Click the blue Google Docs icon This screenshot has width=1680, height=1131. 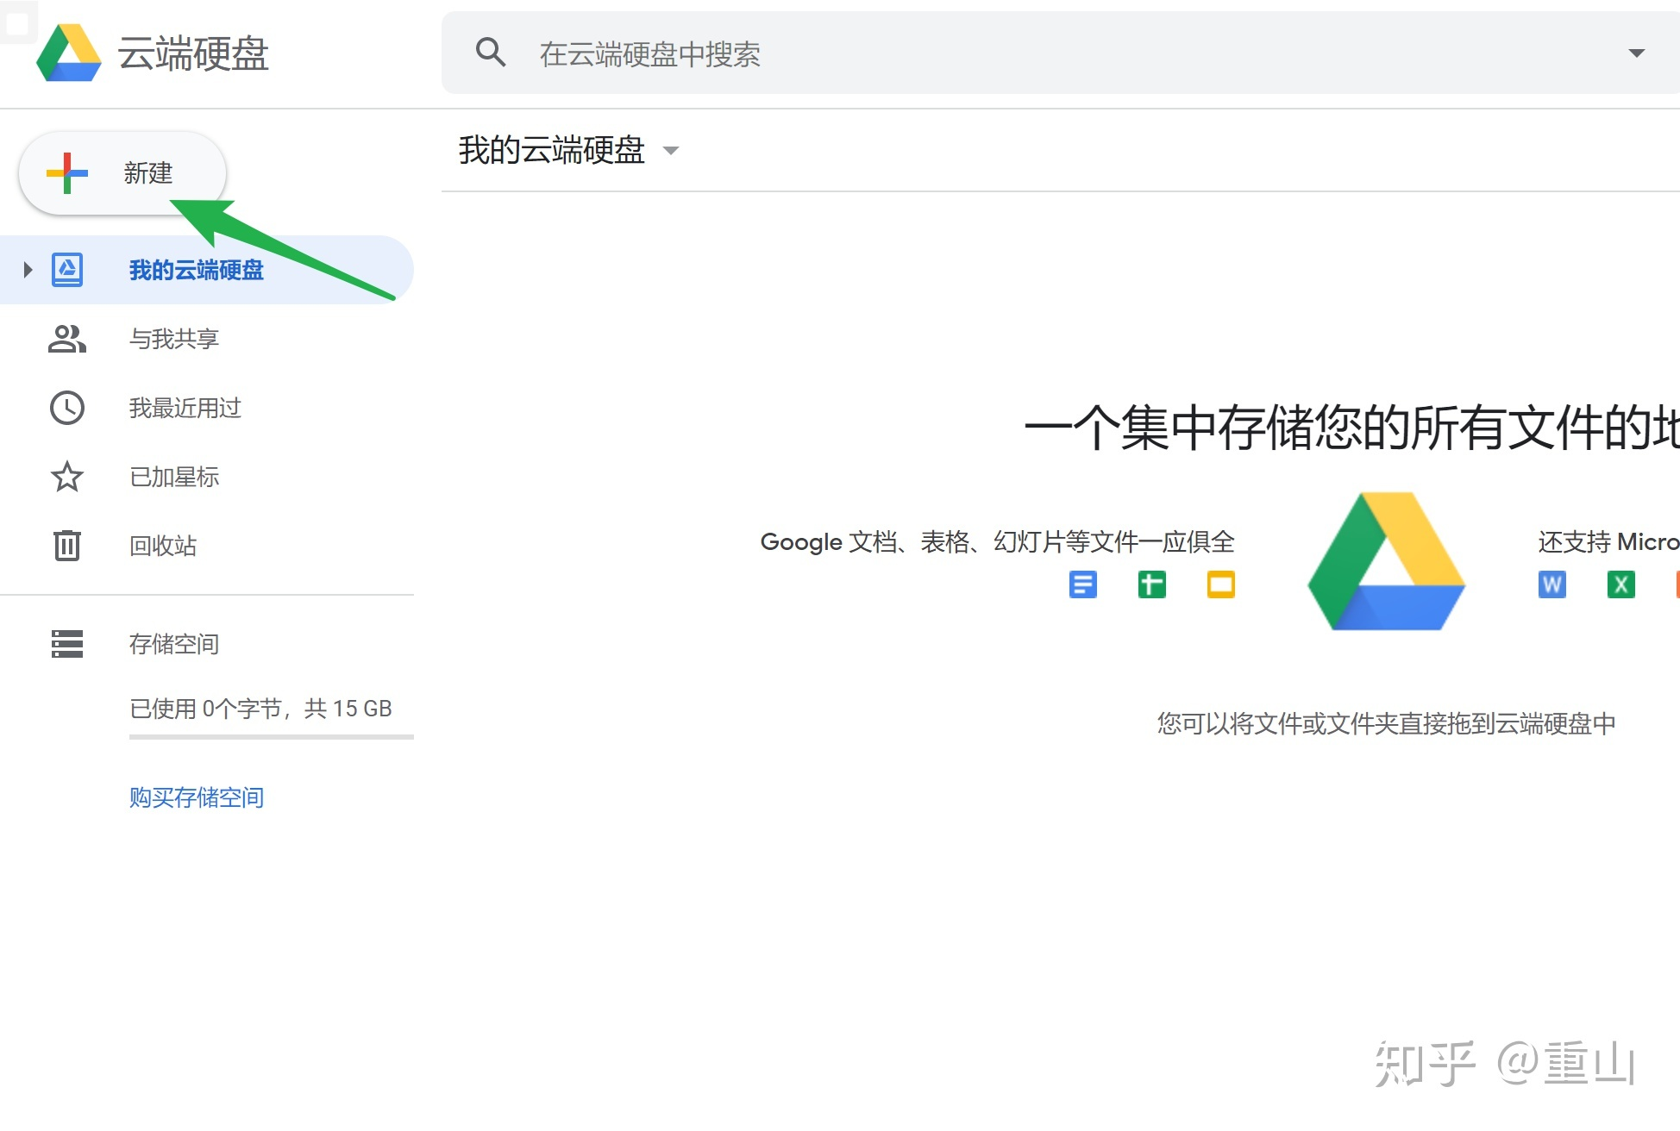coord(1082,584)
